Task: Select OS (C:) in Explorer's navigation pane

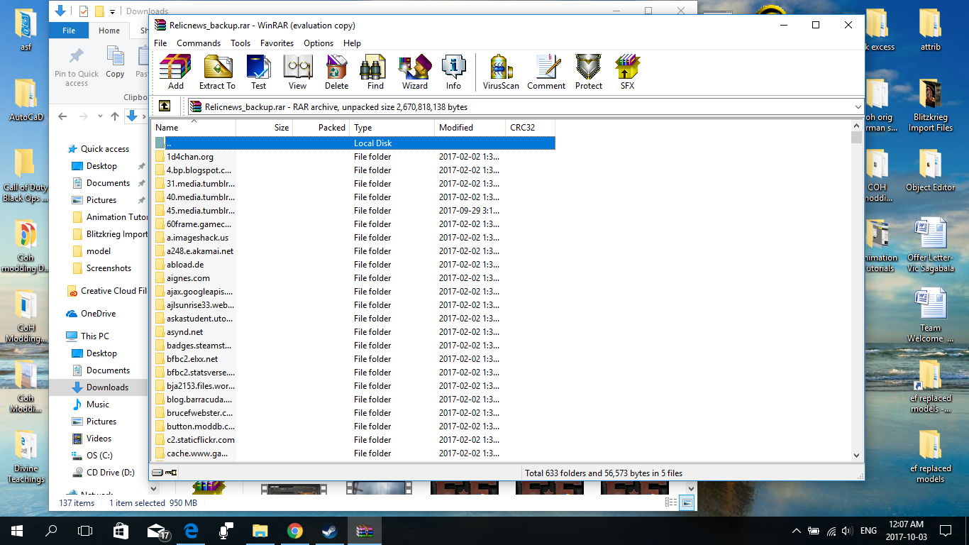Action: click(x=99, y=456)
